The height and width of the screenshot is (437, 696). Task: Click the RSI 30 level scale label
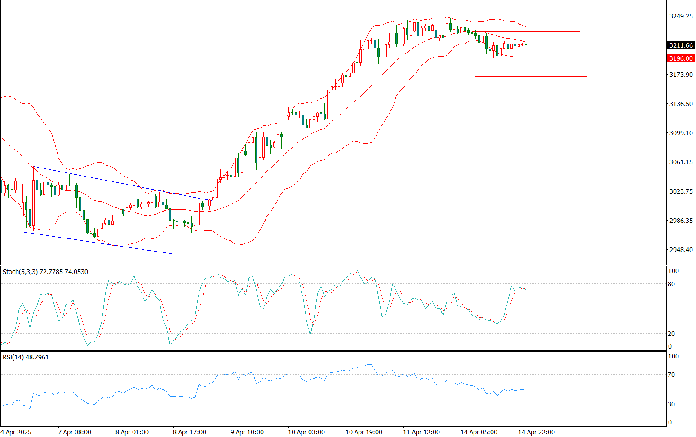[x=671, y=404]
